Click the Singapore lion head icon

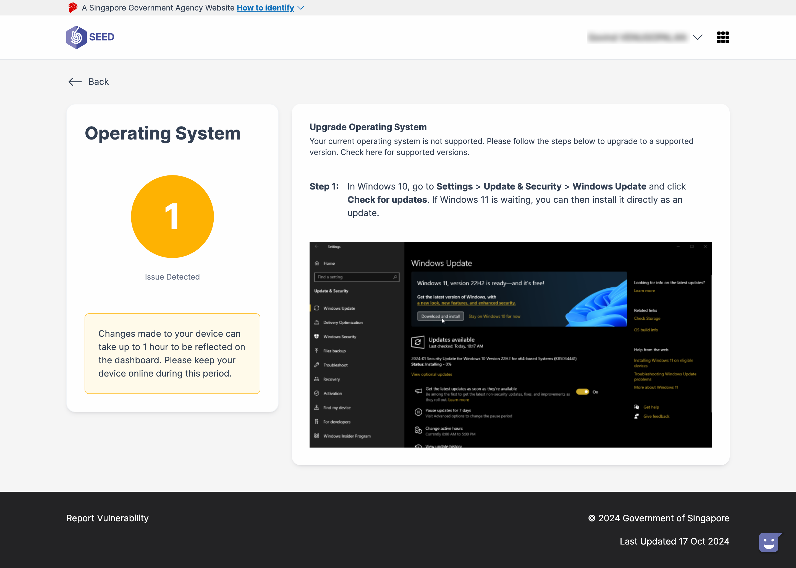pyautogui.click(x=72, y=8)
